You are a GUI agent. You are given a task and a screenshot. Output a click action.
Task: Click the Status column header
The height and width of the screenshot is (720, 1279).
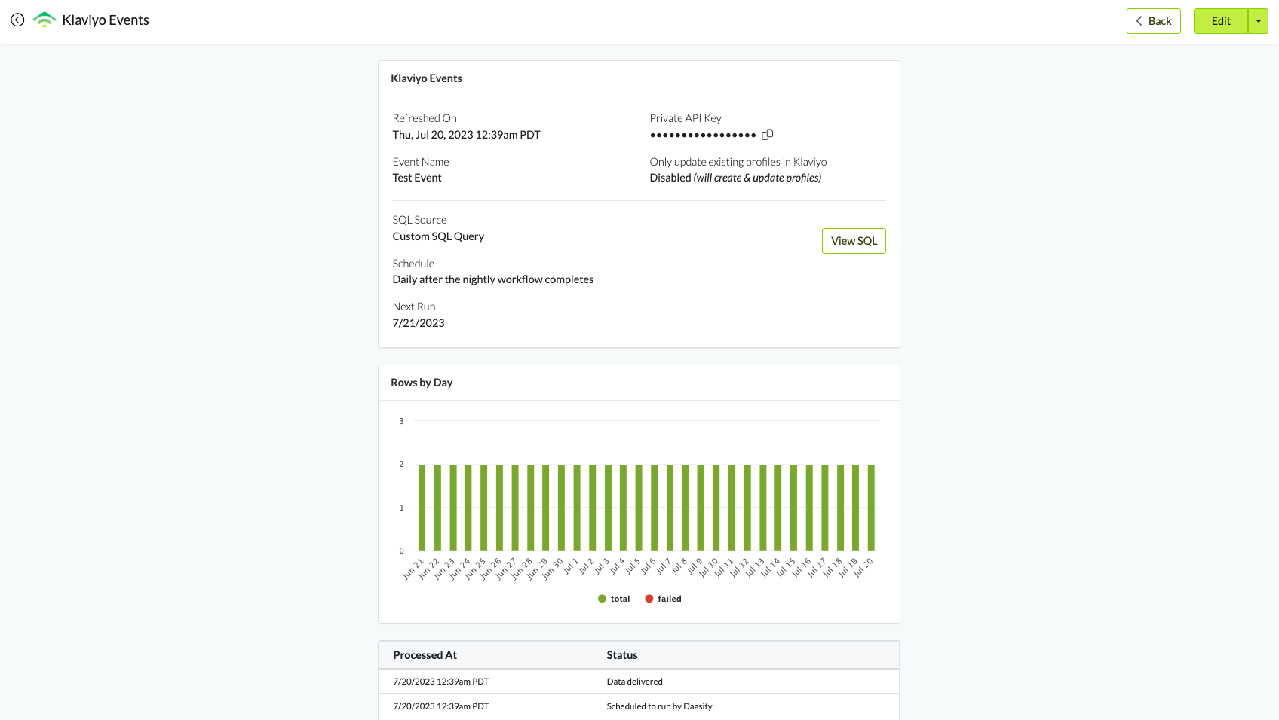[x=622, y=655]
